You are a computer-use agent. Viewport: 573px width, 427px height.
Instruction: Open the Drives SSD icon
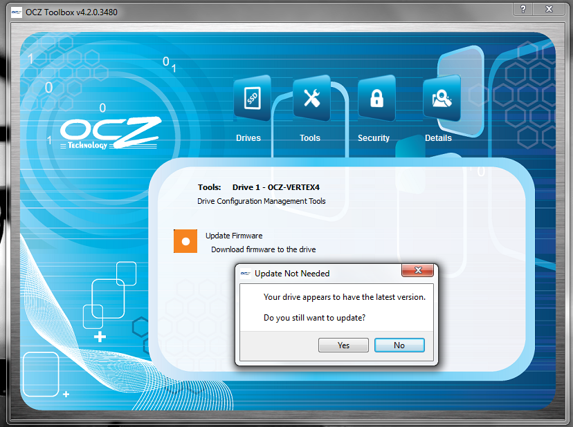point(252,98)
